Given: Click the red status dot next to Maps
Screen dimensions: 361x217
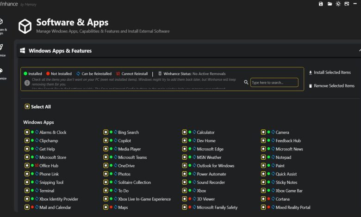Looking at the screenshot, I should 111,207.
